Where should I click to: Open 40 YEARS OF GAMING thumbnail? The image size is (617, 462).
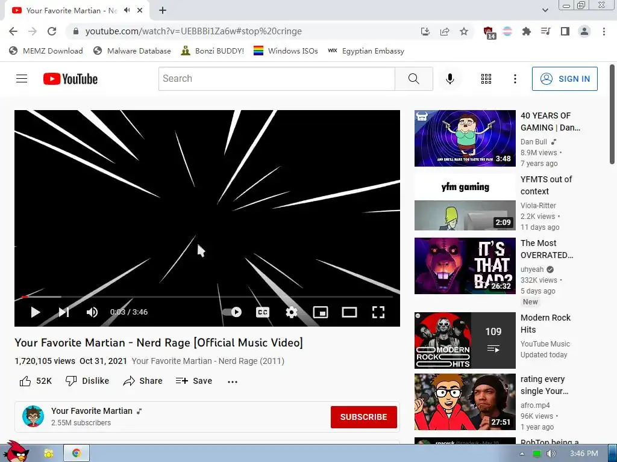(465, 138)
